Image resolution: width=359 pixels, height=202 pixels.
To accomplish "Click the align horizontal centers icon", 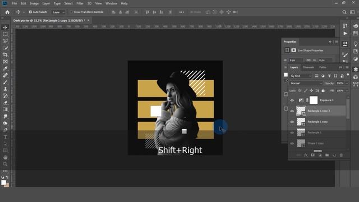I will click(120, 12).
